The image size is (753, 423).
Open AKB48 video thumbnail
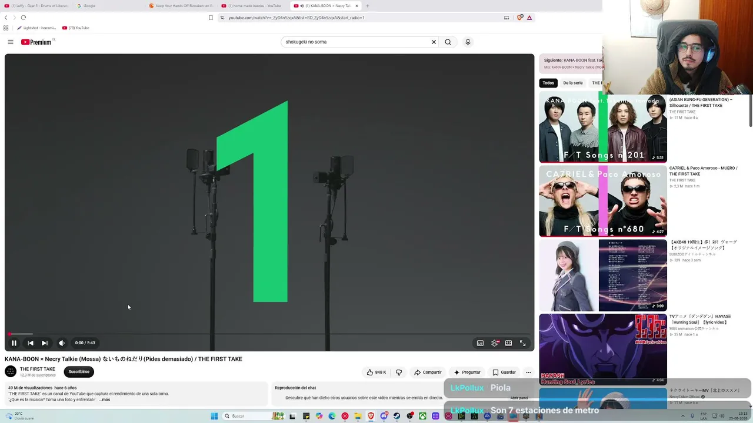(x=603, y=275)
